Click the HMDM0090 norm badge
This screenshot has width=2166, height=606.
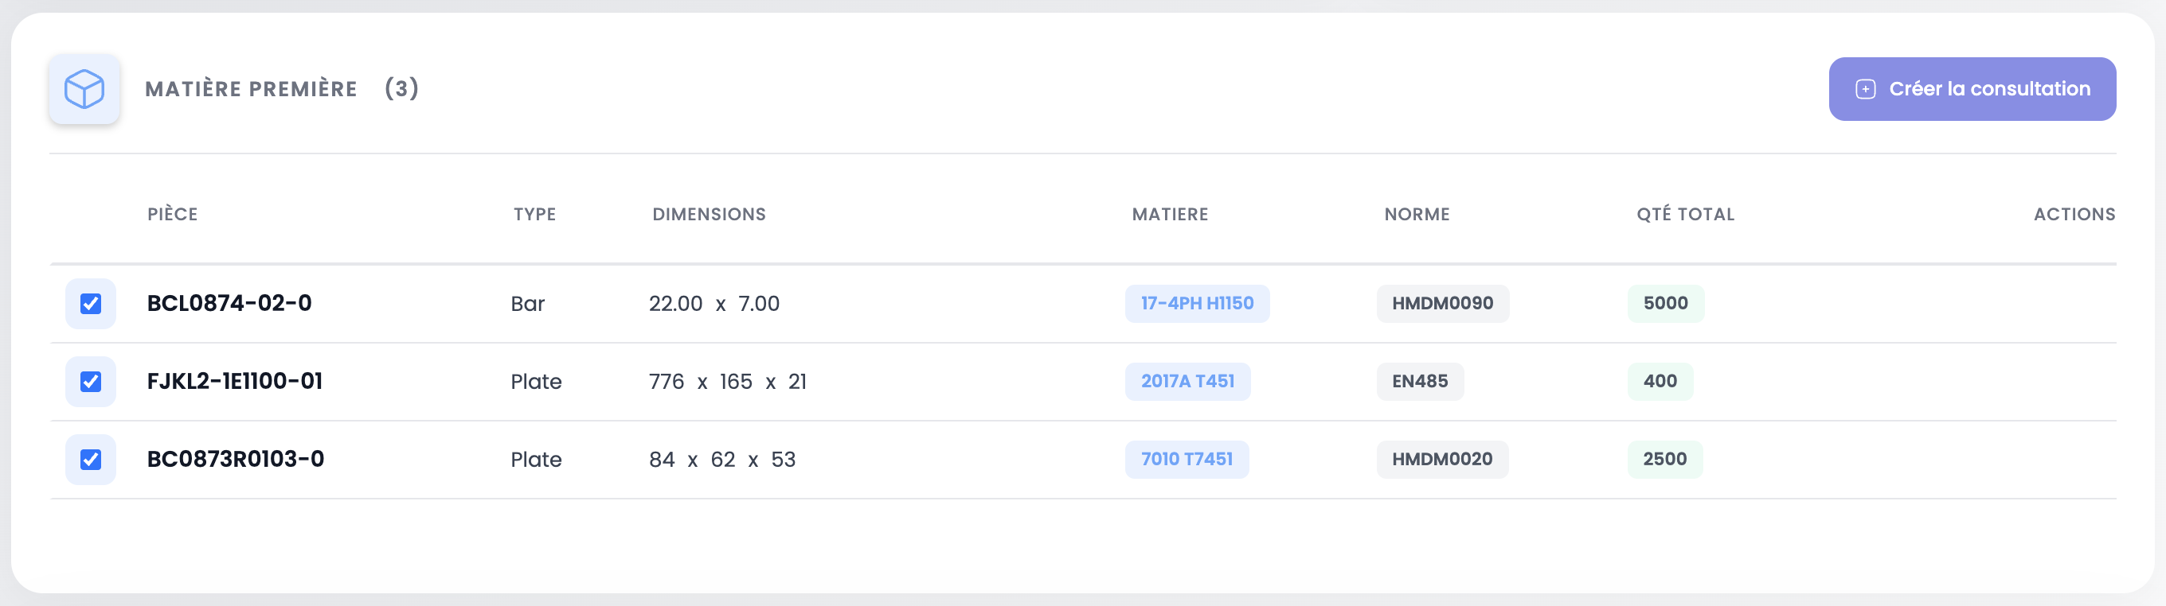click(x=1442, y=303)
